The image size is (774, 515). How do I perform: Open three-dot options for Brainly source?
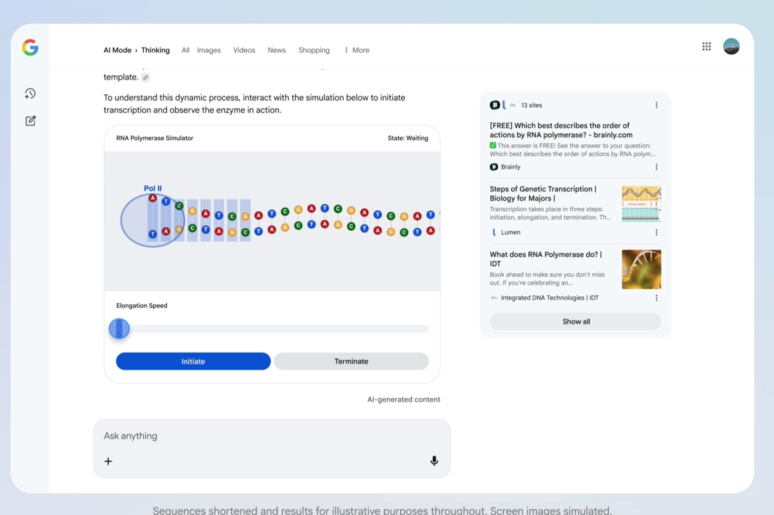point(657,167)
